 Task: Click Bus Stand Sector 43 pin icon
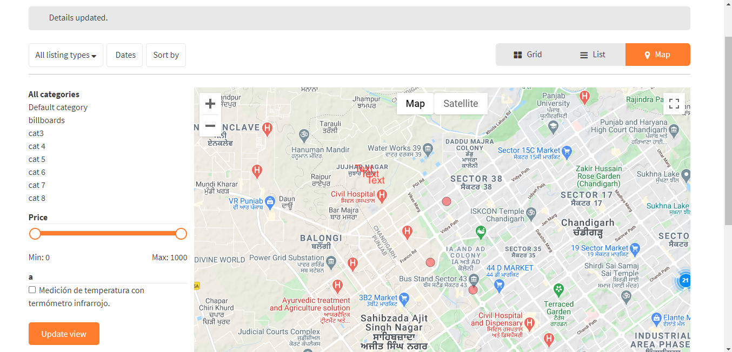474,279
